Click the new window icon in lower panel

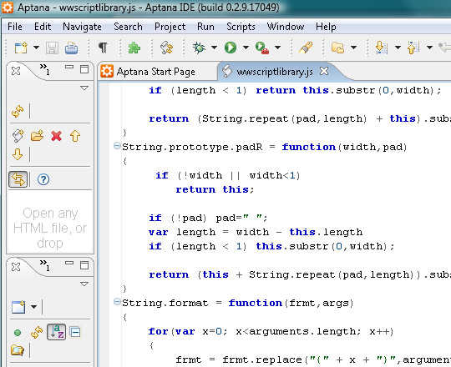click(x=18, y=307)
